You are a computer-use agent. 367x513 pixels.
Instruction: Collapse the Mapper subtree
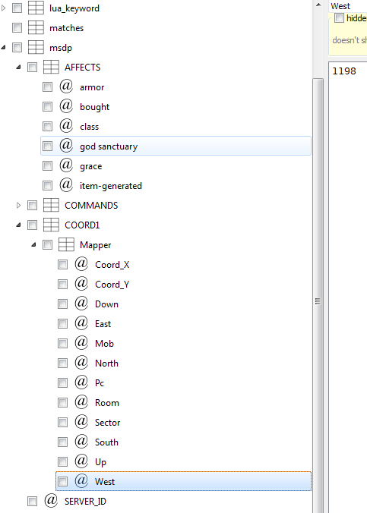(33, 244)
